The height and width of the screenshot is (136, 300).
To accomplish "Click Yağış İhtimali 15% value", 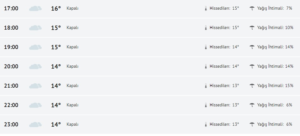I will [289, 86].
